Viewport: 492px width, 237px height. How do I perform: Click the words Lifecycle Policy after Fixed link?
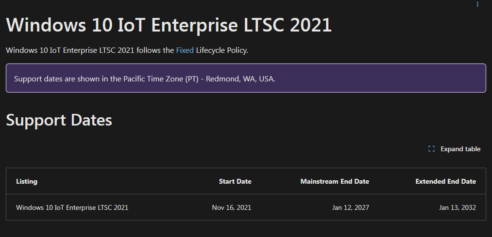coord(222,50)
